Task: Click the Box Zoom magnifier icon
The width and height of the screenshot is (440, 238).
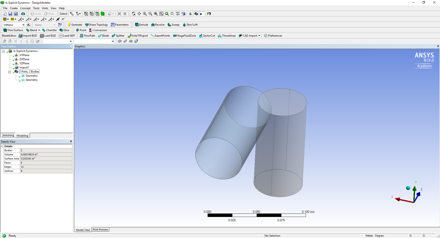Action: 150,14
